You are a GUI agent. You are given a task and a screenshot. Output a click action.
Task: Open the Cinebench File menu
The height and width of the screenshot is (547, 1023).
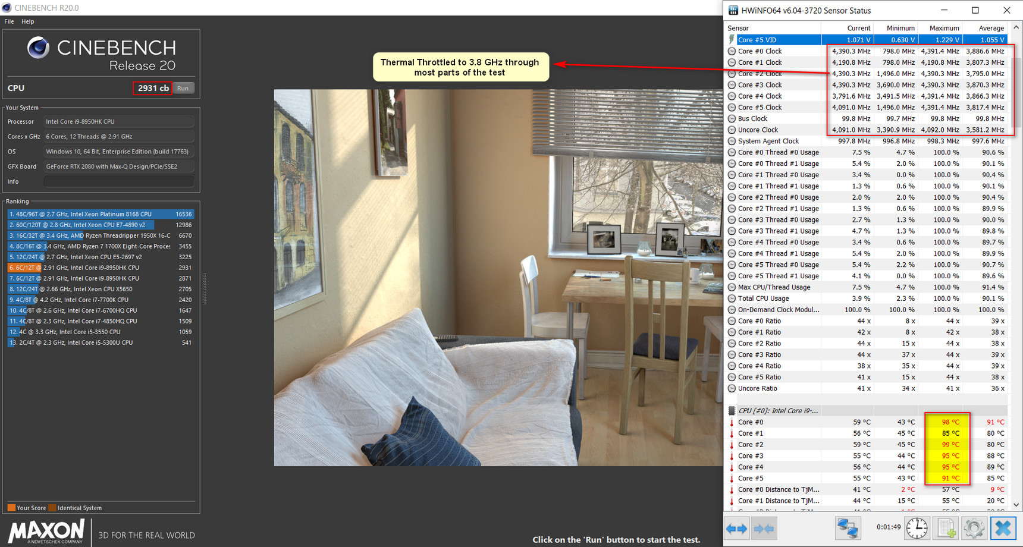9,21
